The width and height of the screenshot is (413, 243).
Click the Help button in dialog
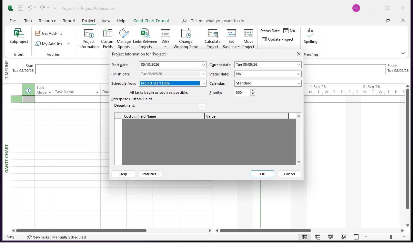[123, 174]
